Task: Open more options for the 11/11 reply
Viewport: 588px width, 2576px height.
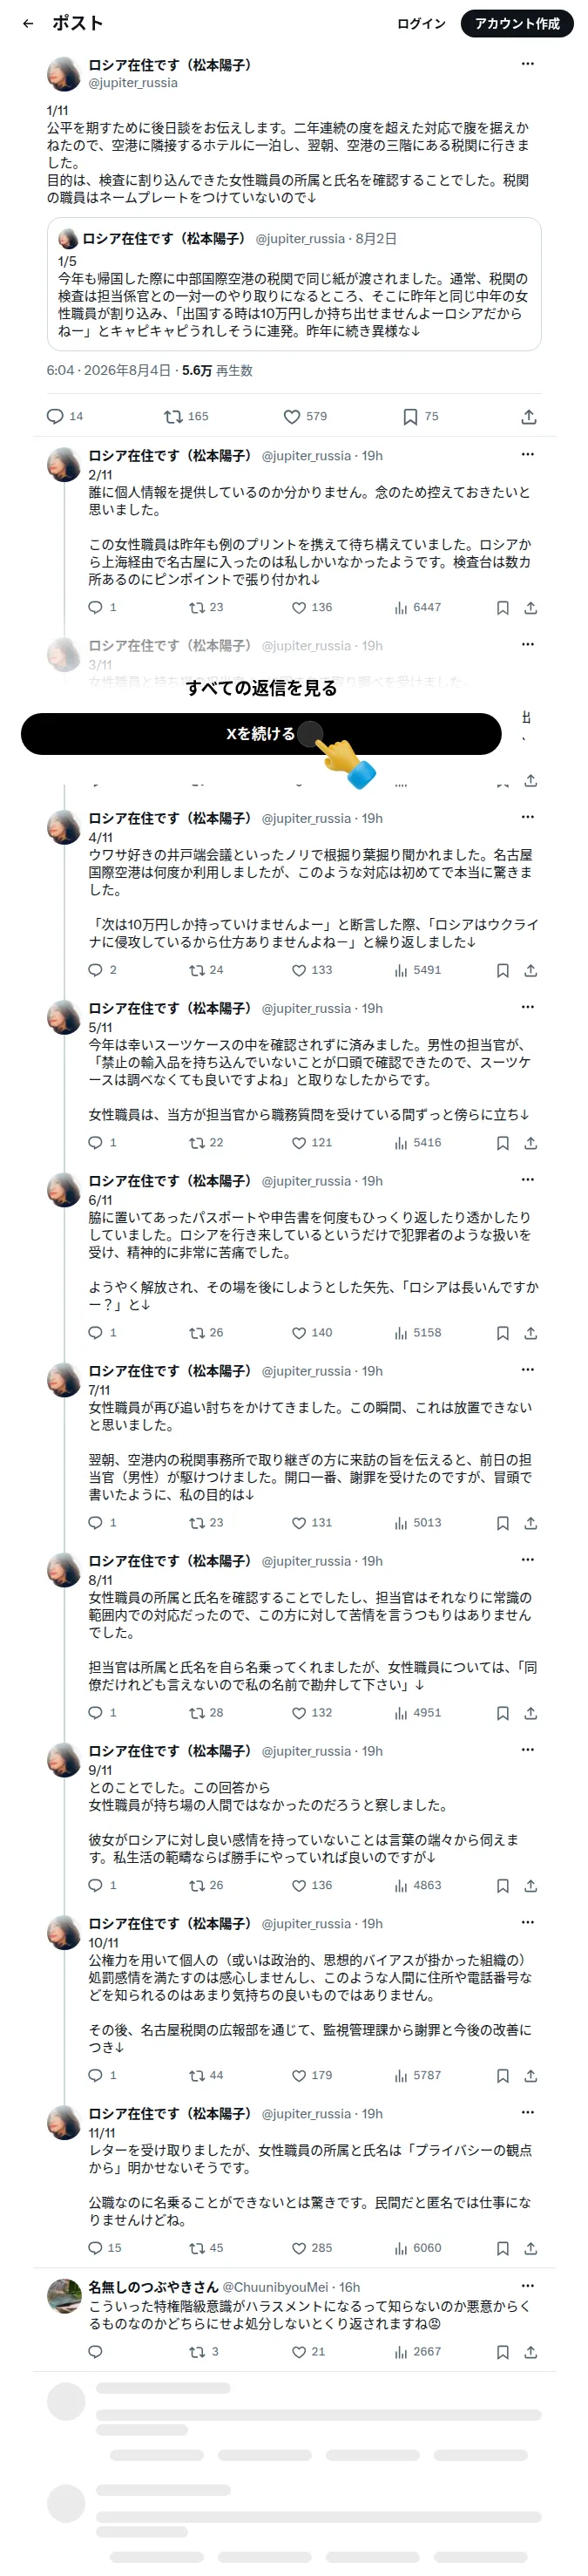Action: point(528,2112)
